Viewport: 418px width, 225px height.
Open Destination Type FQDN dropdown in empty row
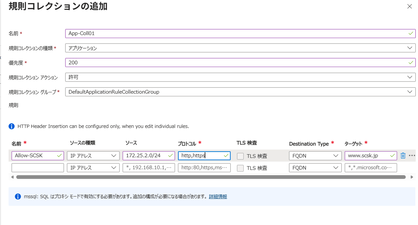coord(315,168)
